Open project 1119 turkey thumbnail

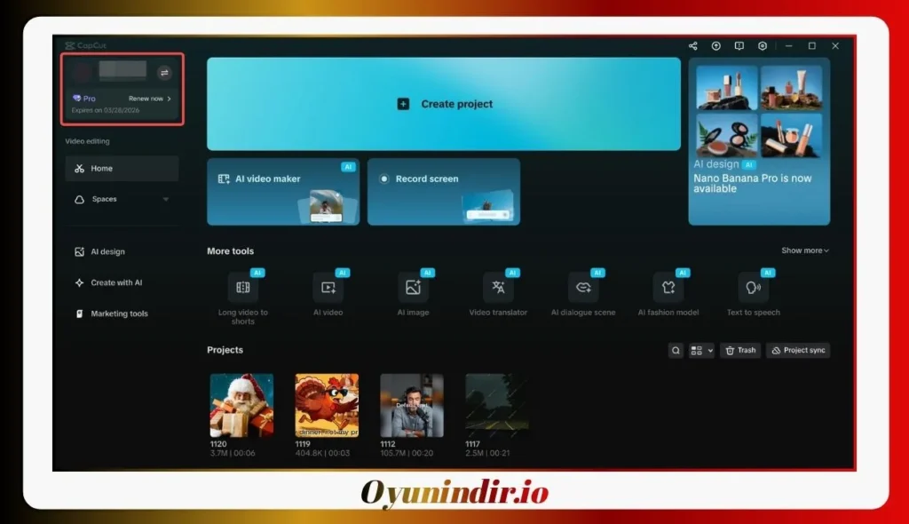coord(327,405)
